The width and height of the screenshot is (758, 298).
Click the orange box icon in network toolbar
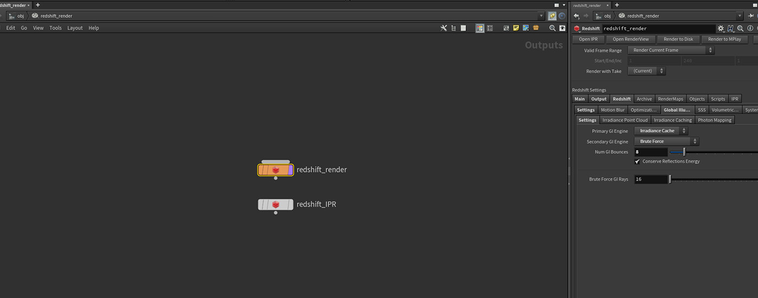click(536, 28)
